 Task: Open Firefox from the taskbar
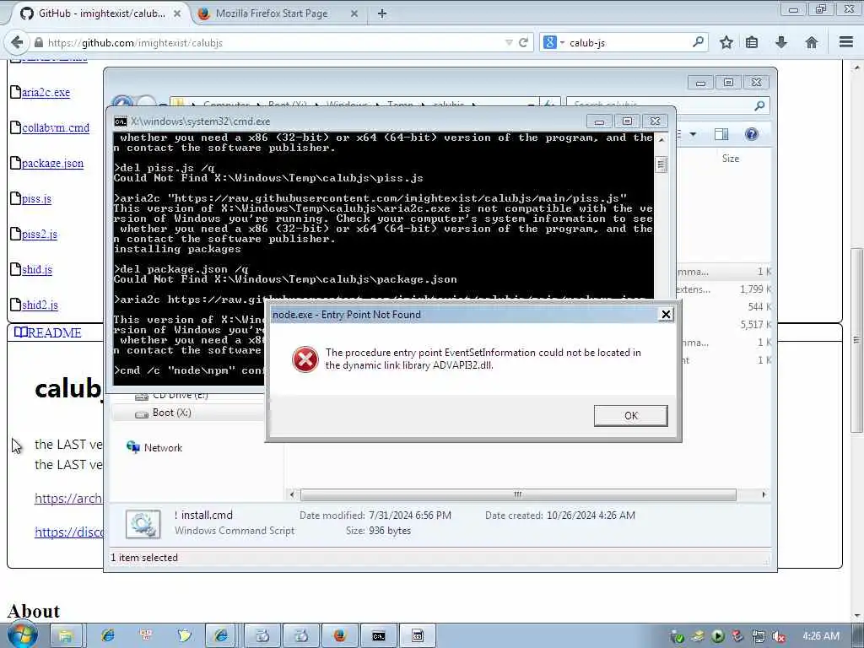click(x=339, y=636)
